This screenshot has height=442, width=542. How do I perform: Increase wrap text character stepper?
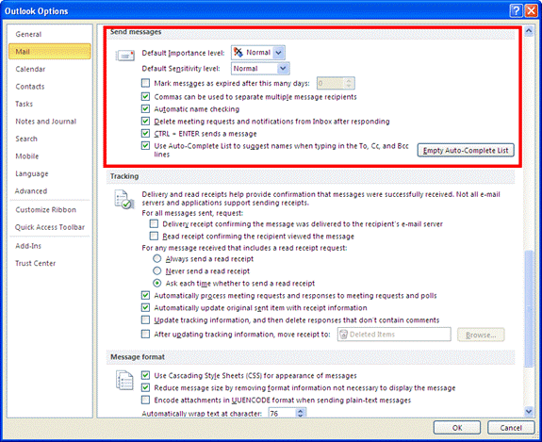pos(301,411)
